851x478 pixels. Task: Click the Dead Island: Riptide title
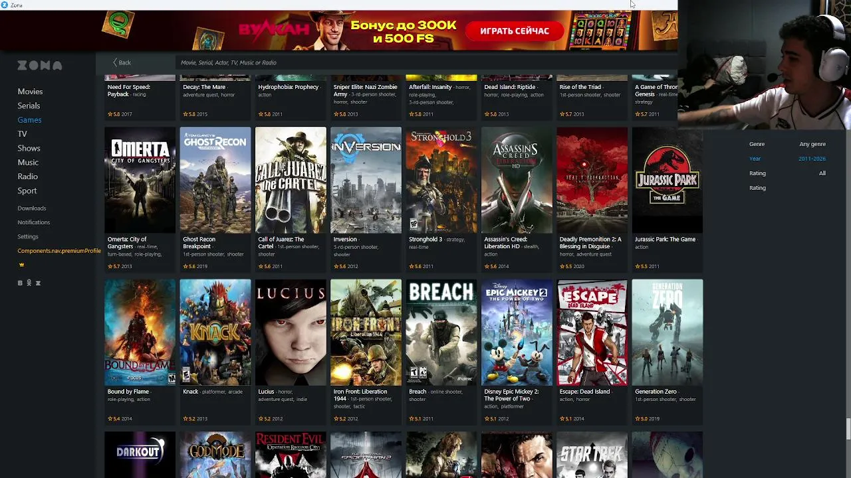pyautogui.click(x=510, y=87)
